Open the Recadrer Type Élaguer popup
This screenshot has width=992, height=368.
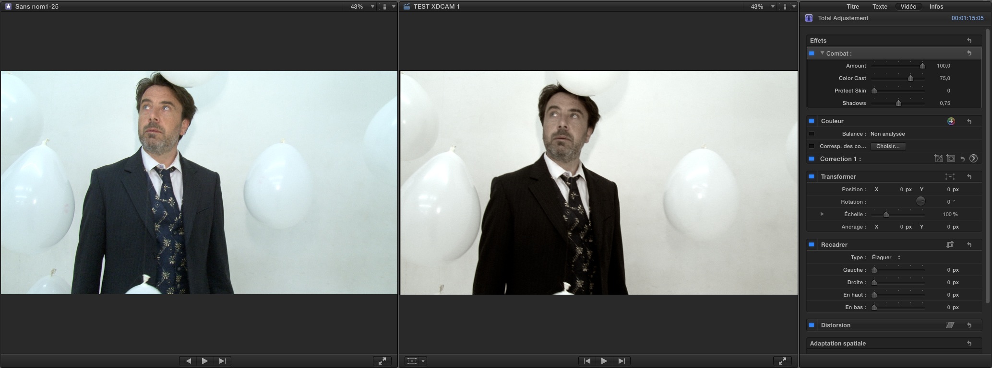click(x=886, y=257)
